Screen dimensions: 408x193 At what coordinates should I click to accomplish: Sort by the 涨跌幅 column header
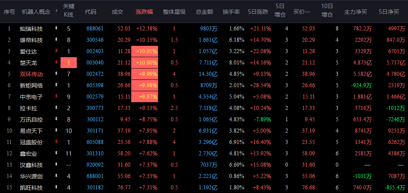144,12
